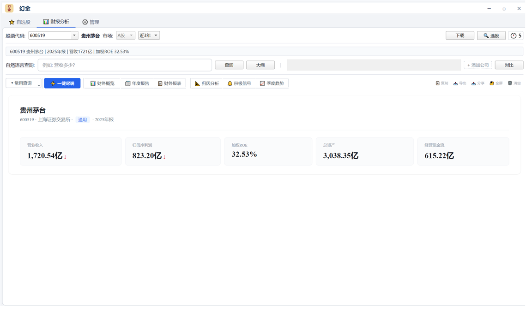Click the 对比 compare button
The image size is (532, 332).
pyautogui.click(x=509, y=65)
